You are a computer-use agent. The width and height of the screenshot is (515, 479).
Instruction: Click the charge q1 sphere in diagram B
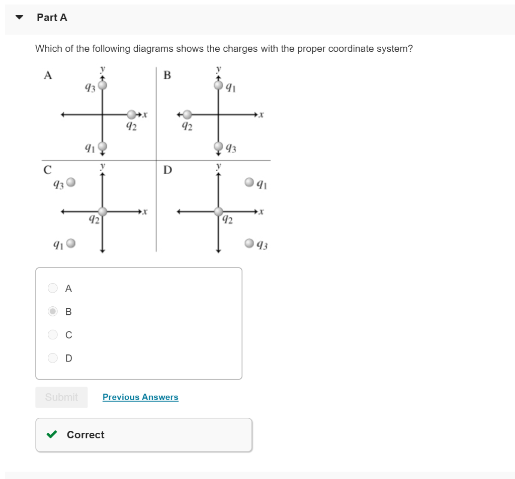click(x=218, y=86)
